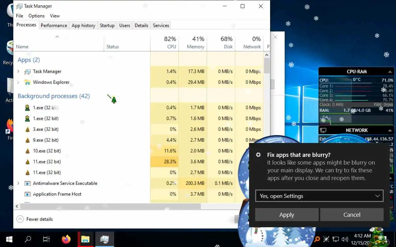Click Apply in the blurry apps notification
The image size is (396, 247).
click(x=287, y=215)
